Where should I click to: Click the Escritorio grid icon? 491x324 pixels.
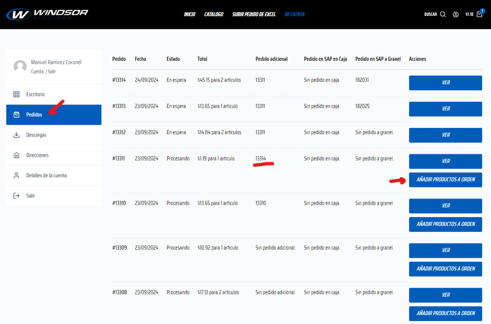[x=16, y=94]
